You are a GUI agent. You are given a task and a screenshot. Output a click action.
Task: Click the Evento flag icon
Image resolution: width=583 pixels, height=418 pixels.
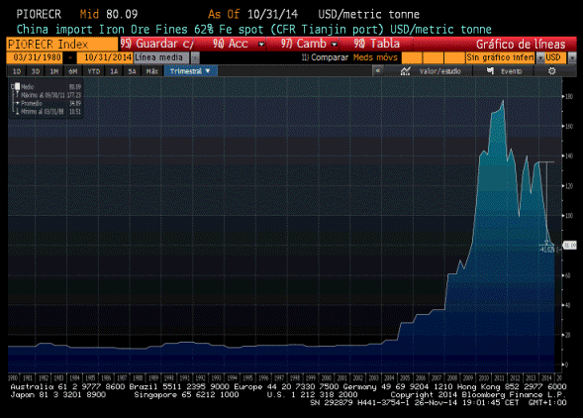point(490,70)
